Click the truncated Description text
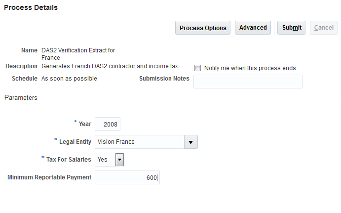 click(112, 66)
